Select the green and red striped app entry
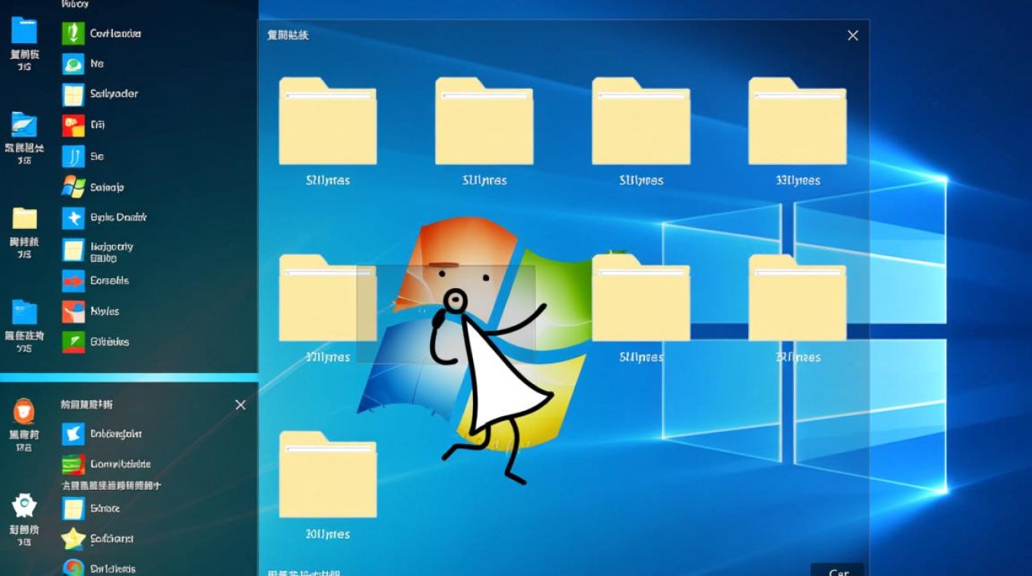 tap(73, 464)
